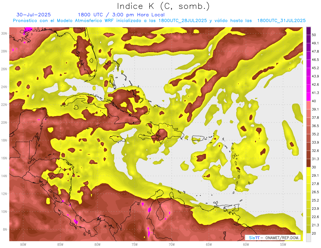Image resolution: width=321 pixels, height=248 pixels.
Task: Click the latitude label "18N"
Action: click(x=4, y=140)
